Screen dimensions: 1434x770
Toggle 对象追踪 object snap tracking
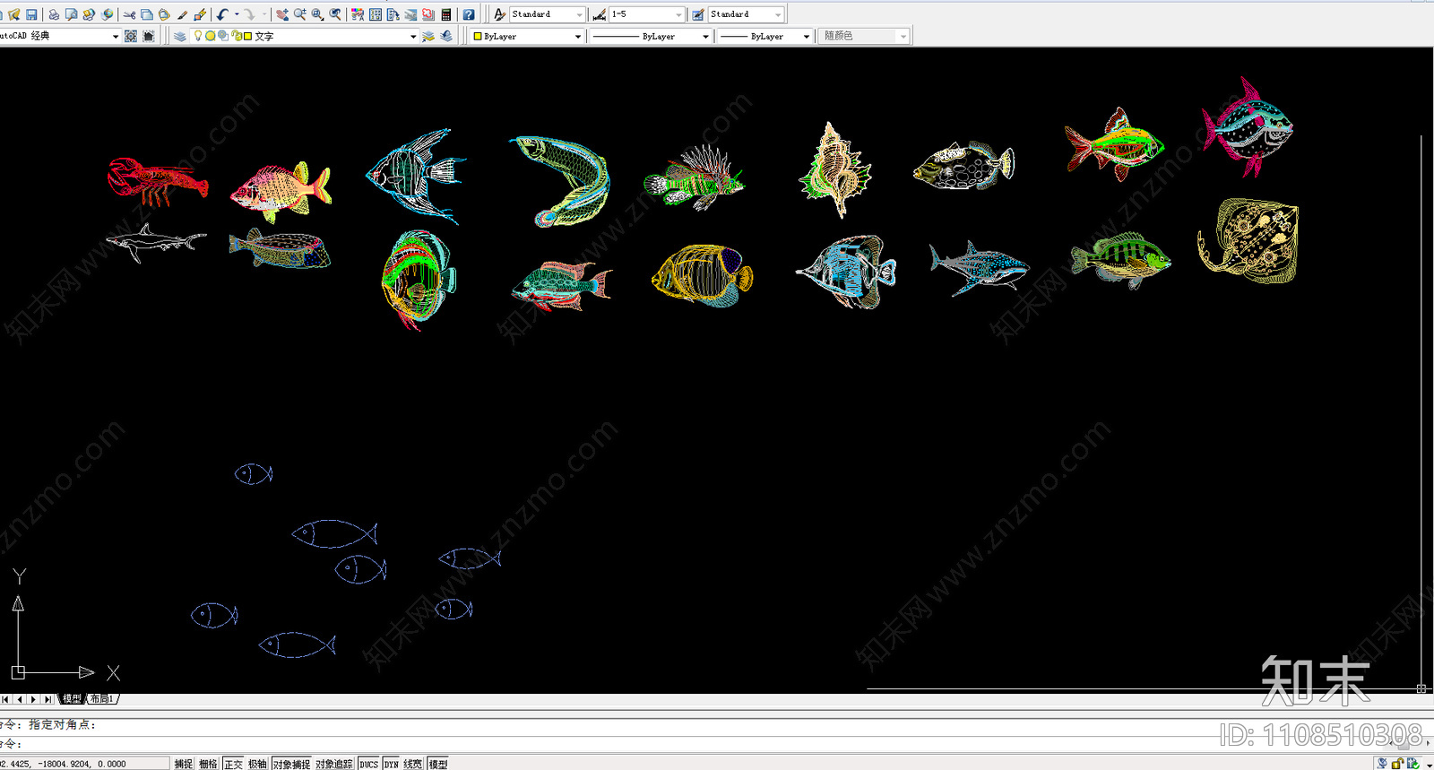coord(334,764)
